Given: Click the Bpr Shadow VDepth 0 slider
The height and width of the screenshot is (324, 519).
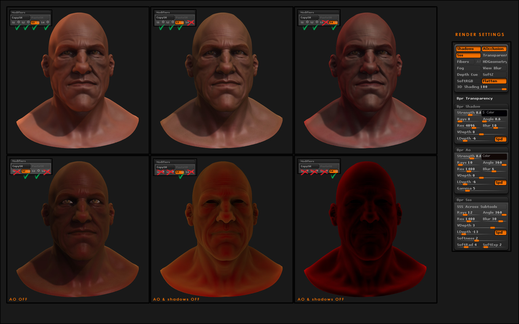Looking at the screenshot, I should click(x=481, y=132).
